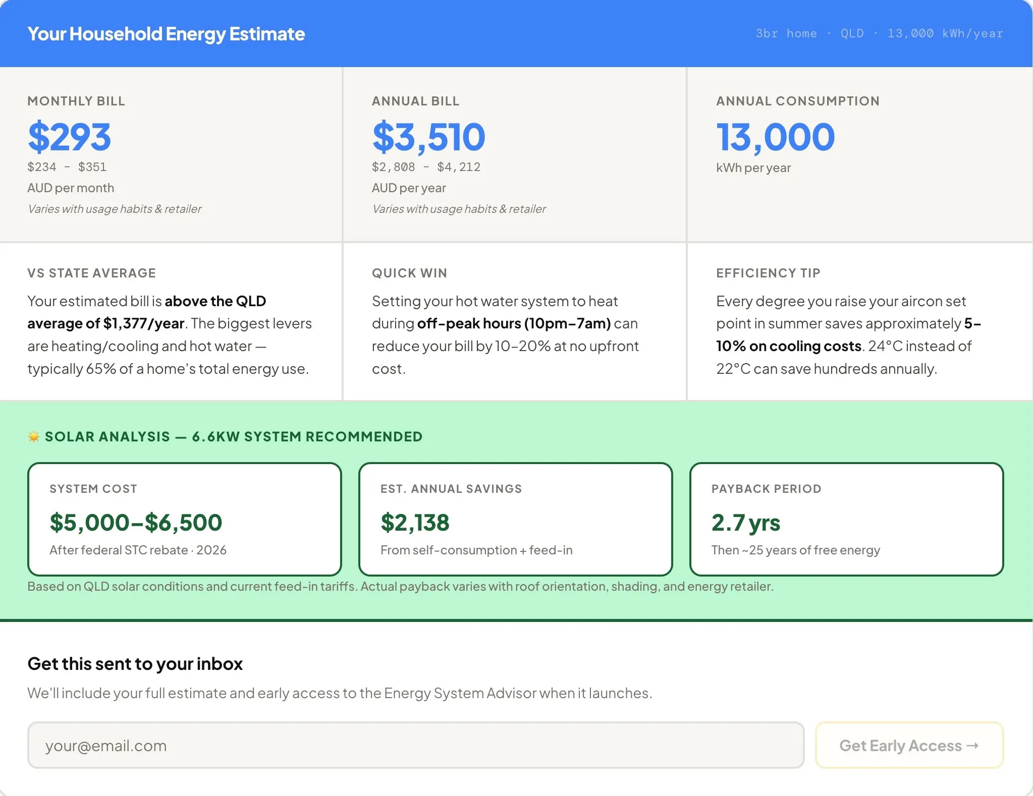Click the 3br home · QLD summary text
This screenshot has height=796, width=1033.
[x=879, y=33]
